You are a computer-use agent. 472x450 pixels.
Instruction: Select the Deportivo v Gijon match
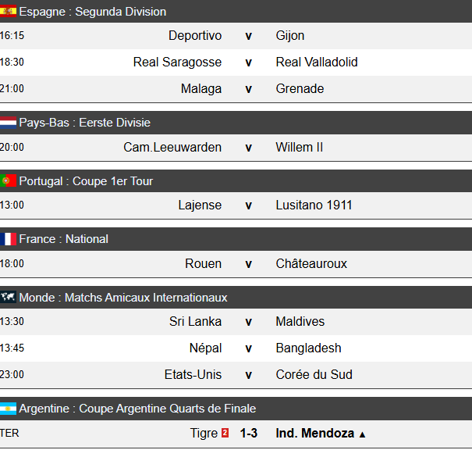tap(249, 36)
